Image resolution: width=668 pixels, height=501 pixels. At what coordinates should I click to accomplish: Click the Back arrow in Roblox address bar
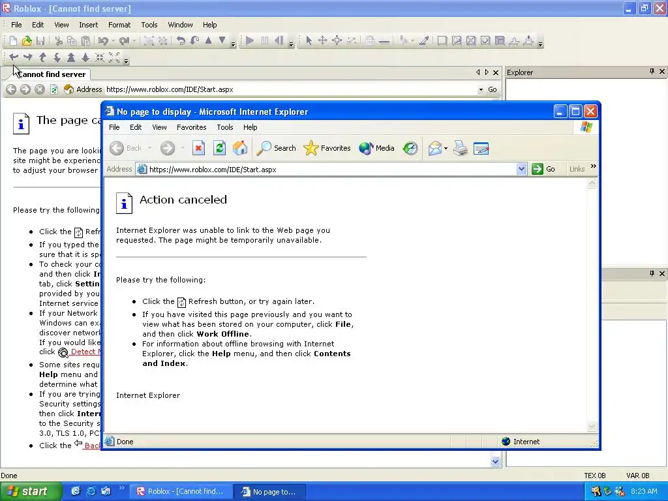[11, 89]
